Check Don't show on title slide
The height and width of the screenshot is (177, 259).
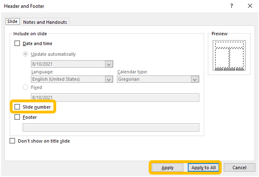pyautogui.click(x=13, y=141)
